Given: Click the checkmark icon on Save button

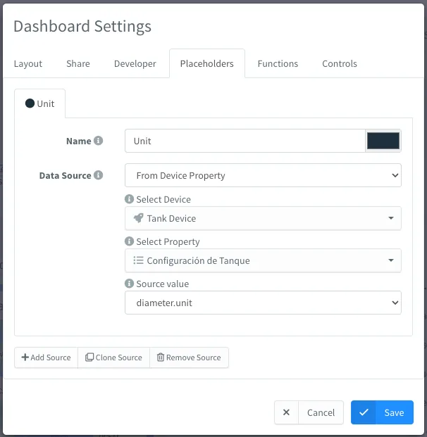Looking at the screenshot, I should 364,412.
